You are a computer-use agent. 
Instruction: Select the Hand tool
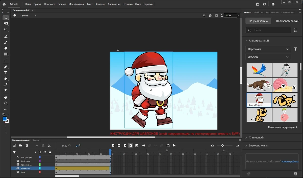(6, 97)
